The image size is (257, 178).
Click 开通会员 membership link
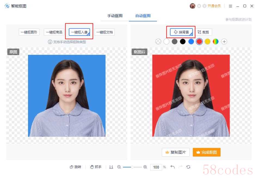tap(214, 6)
